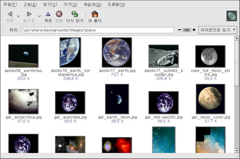This screenshot has height=159, width=240.
Task: Go up one folder with 위로 icon
Action: tap(48, 14)
